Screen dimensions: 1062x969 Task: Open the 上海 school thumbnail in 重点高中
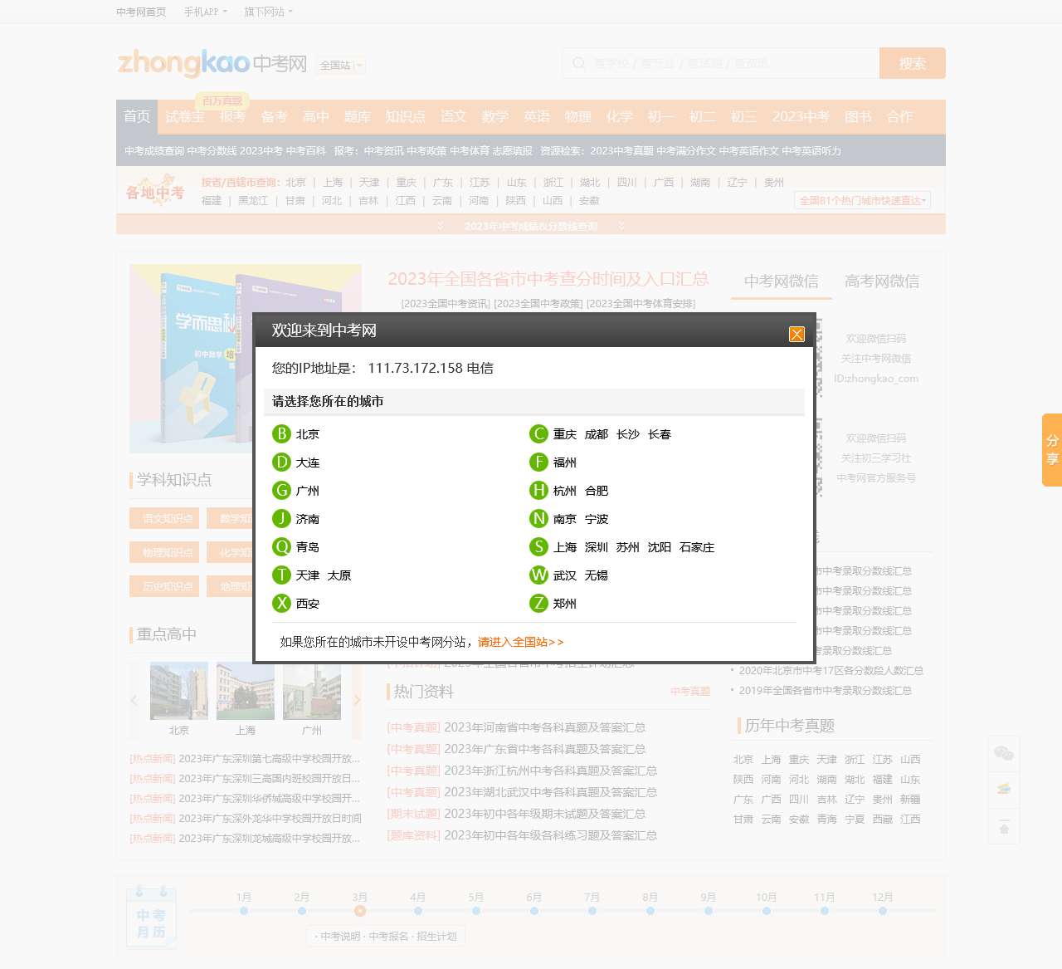[246, 691]
